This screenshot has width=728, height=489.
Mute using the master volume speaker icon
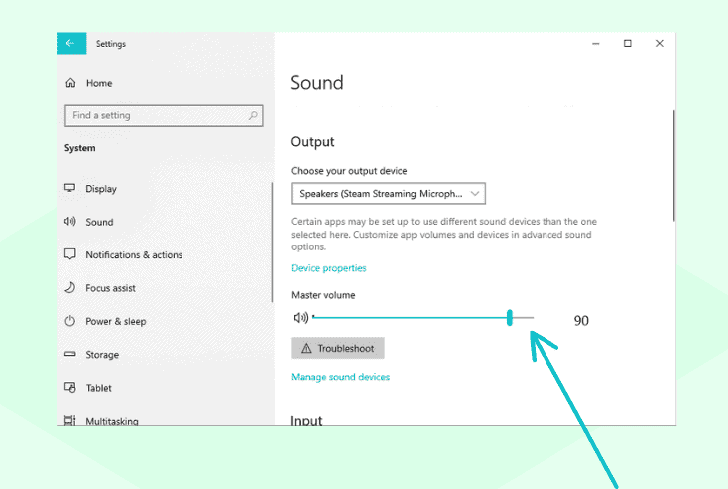pyautogui.click(x=301, y=318)
